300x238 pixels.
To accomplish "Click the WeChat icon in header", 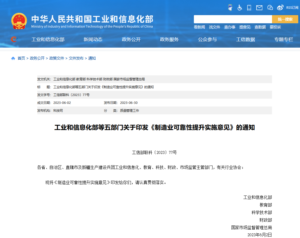I will [x=270, y=8].
